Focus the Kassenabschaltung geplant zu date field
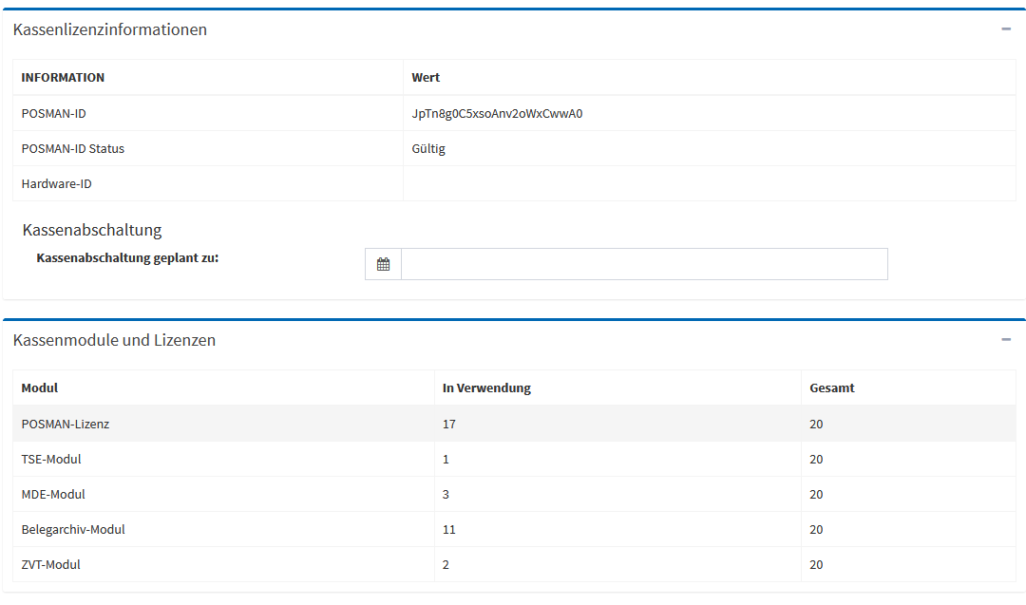The height and width of the screenshot is (605, 1026). pyautogui.click(x=644, y=265)
